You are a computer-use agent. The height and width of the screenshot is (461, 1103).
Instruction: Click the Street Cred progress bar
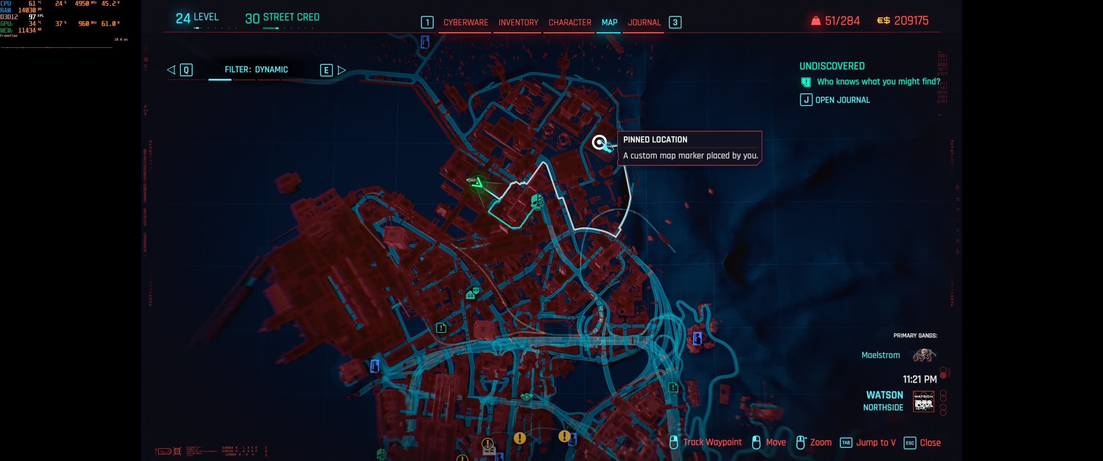[x=288, y=28]
